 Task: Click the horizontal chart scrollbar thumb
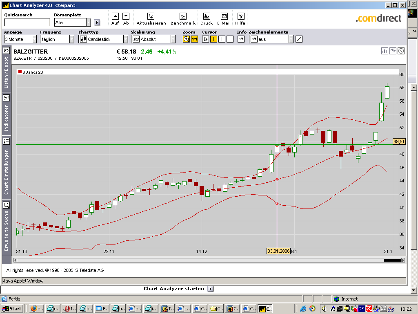tap(392, 260)
